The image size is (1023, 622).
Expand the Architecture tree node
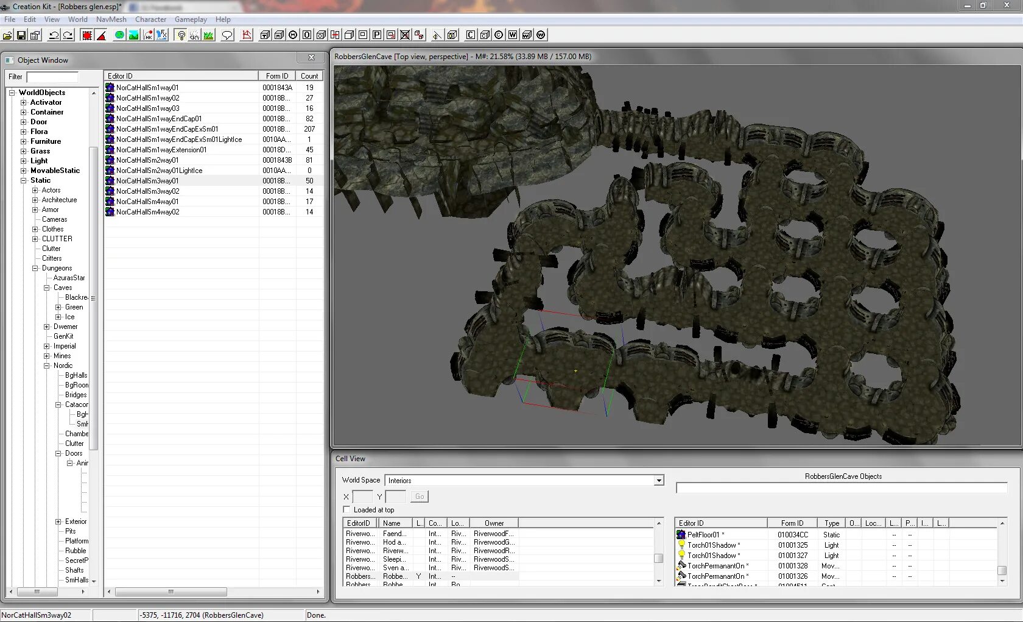(35, 200)
